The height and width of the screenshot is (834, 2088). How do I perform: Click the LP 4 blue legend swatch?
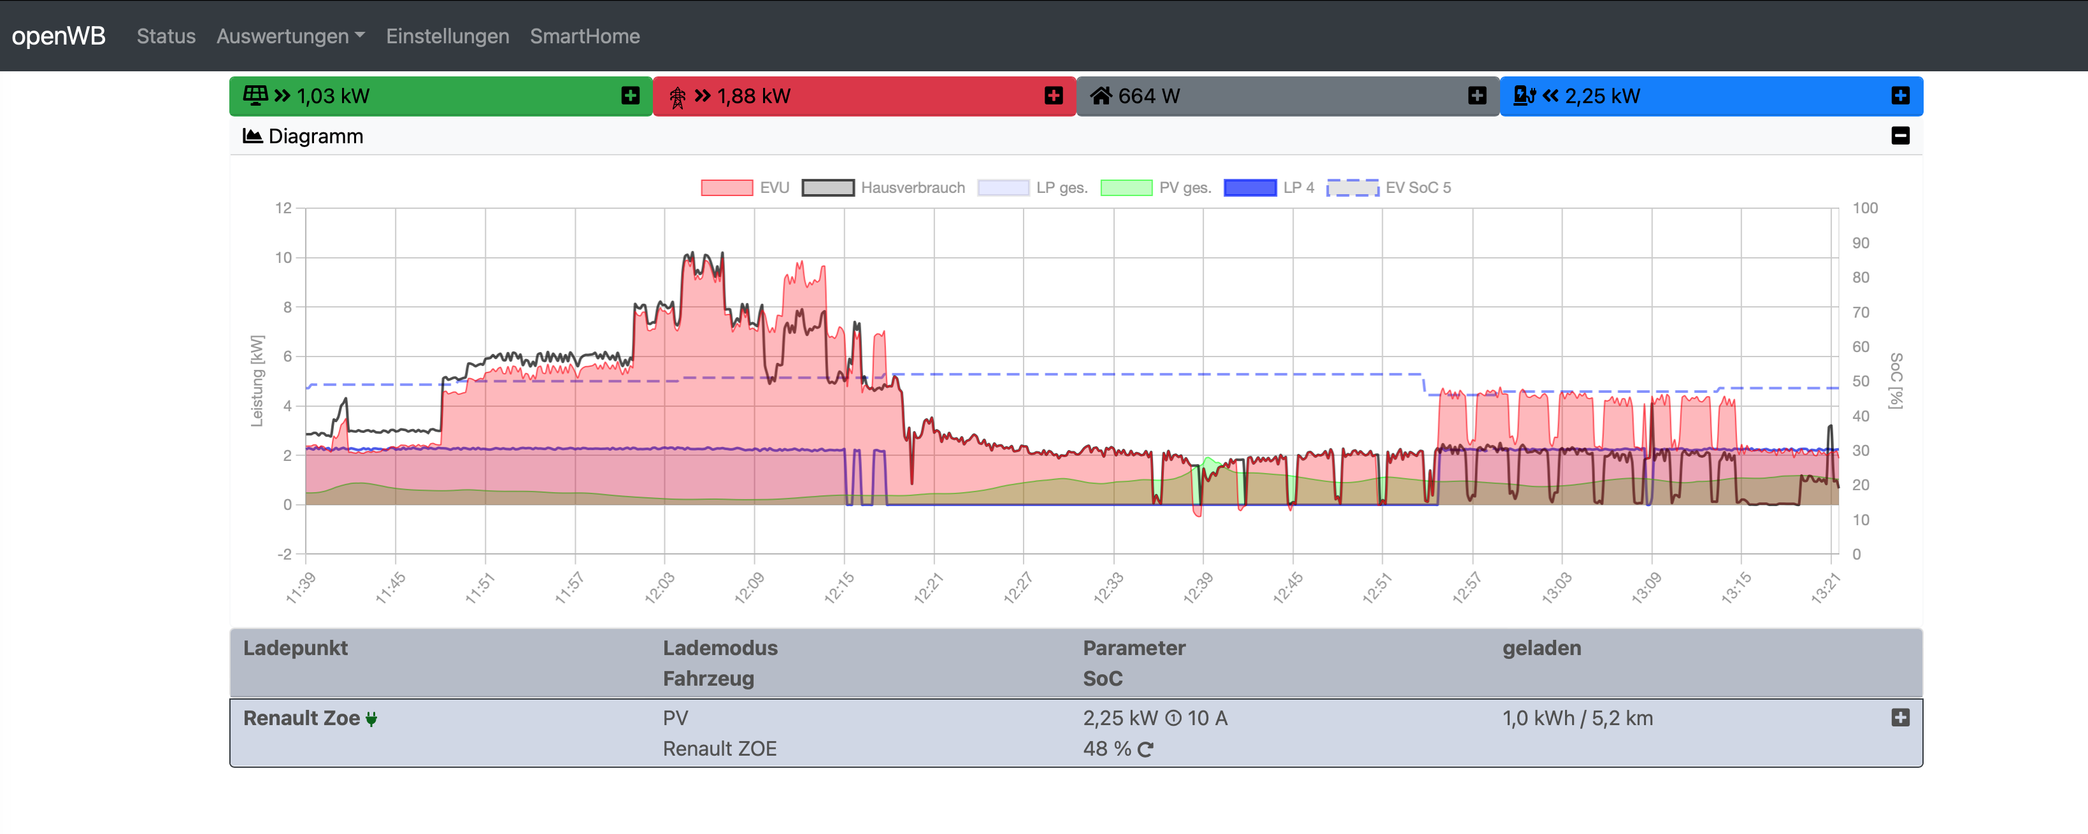(1249, 188)
